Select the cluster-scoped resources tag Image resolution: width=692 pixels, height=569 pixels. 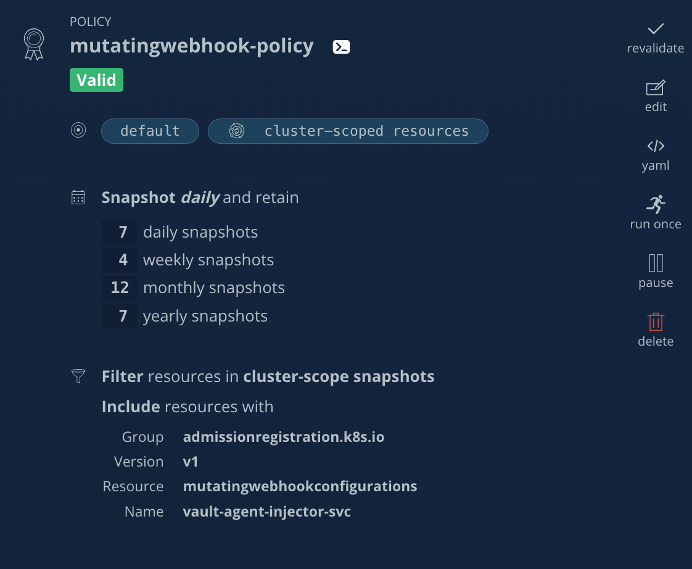click(x=348, y=131)
